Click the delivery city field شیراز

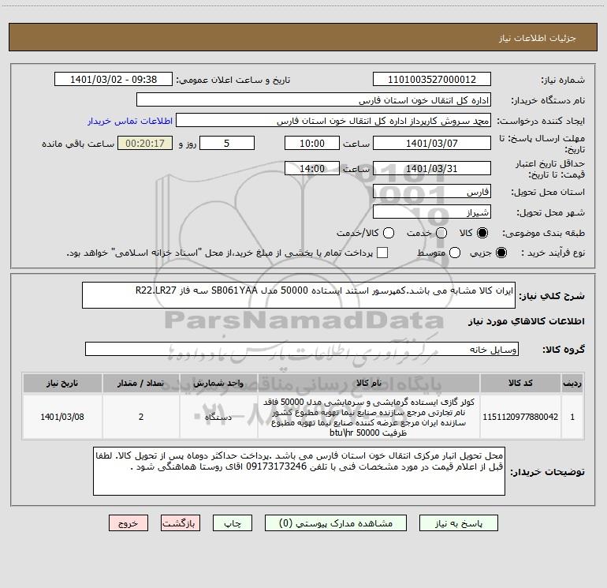[x=432, y=212]
